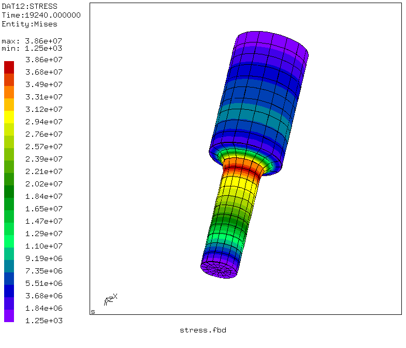Image resolution: width=406 pixels, height=348 pixels.
Task: Pick the yellow region of the narrow shaft
Action: (239, 182)
